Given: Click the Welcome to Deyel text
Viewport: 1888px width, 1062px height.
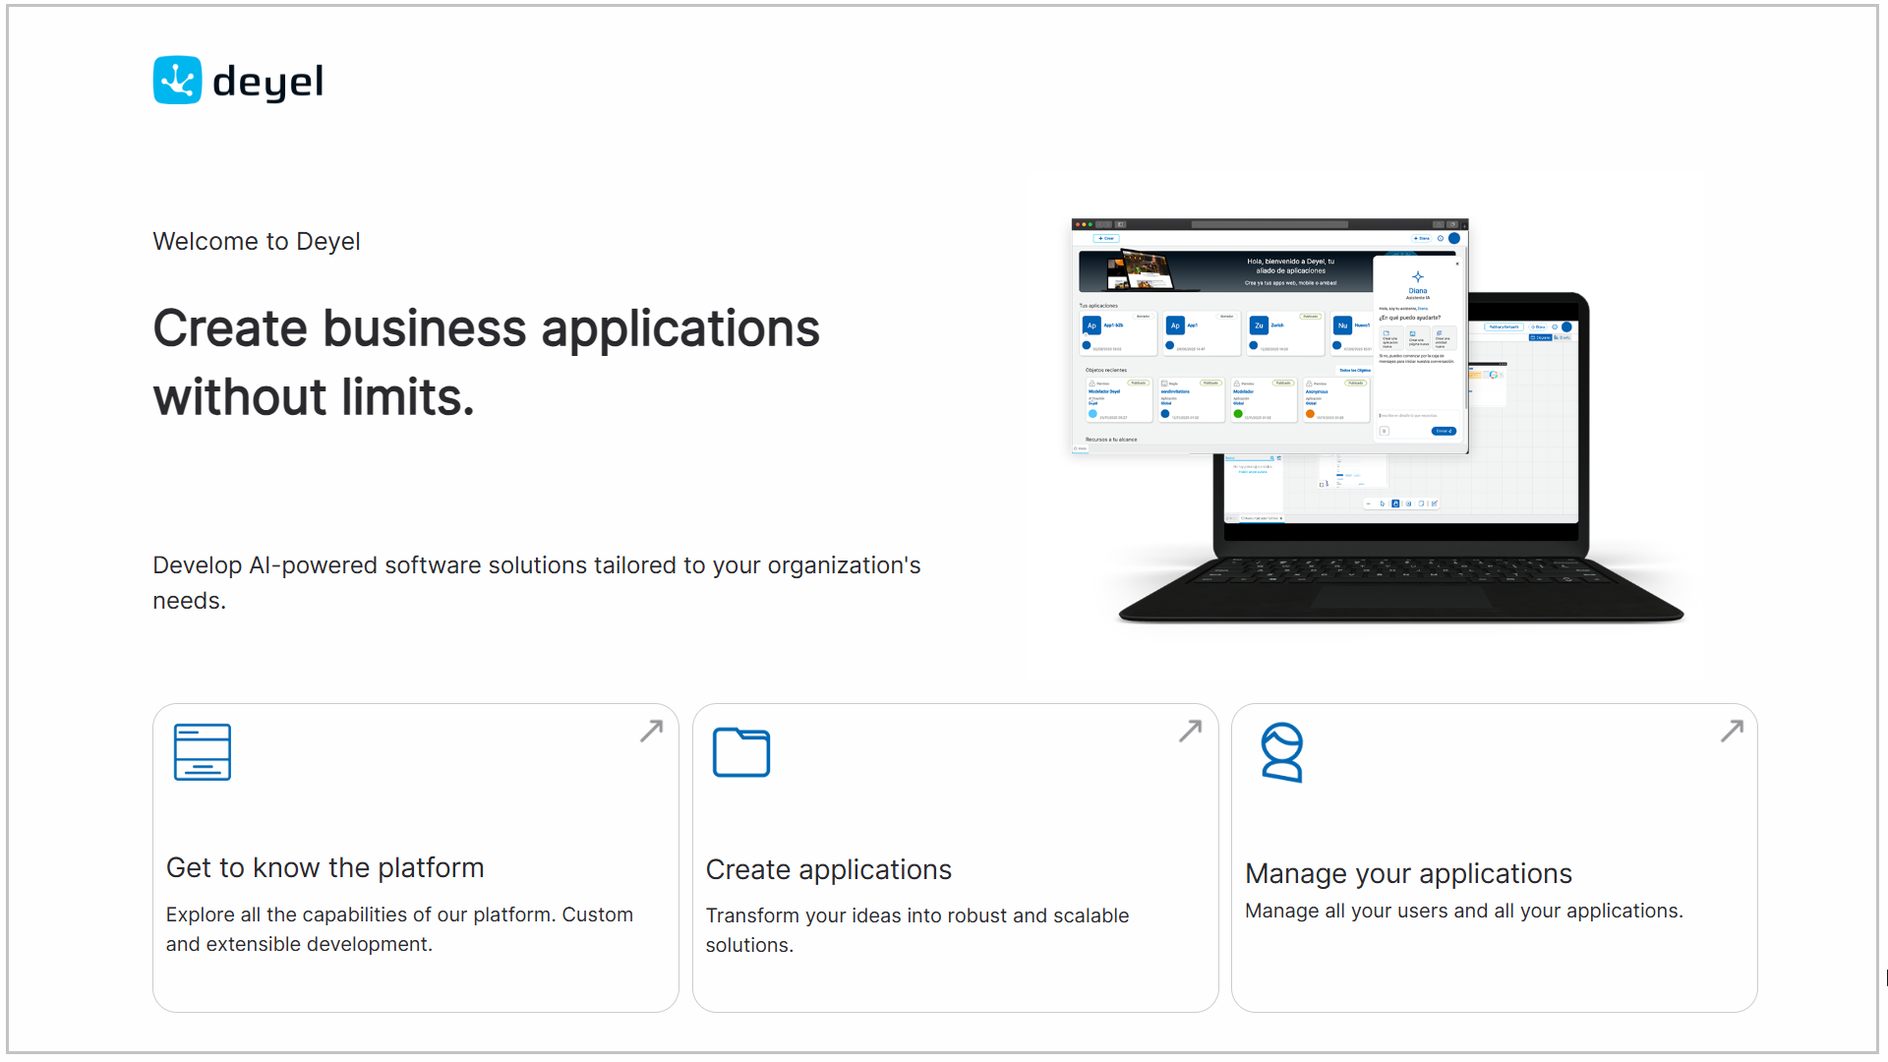Looking at the screenshot, I should point(257,241).
